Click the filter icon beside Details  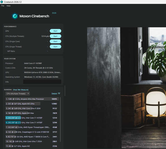point(59,93)
